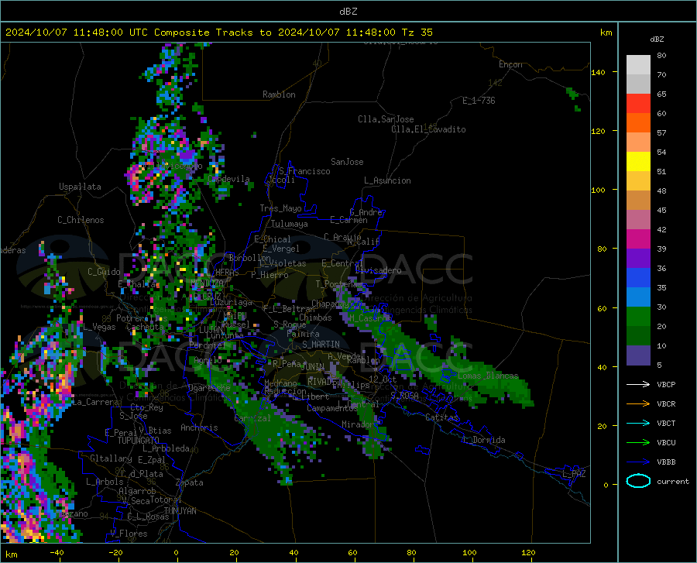Click the cyan ellipse marked 'current'
This screenshot has width=697, height=563.
[x=638, y=481]
